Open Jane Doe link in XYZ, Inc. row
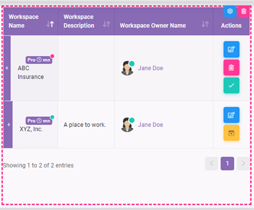The height and width of the screenshot is (210, 254). [x=151, y=125]
